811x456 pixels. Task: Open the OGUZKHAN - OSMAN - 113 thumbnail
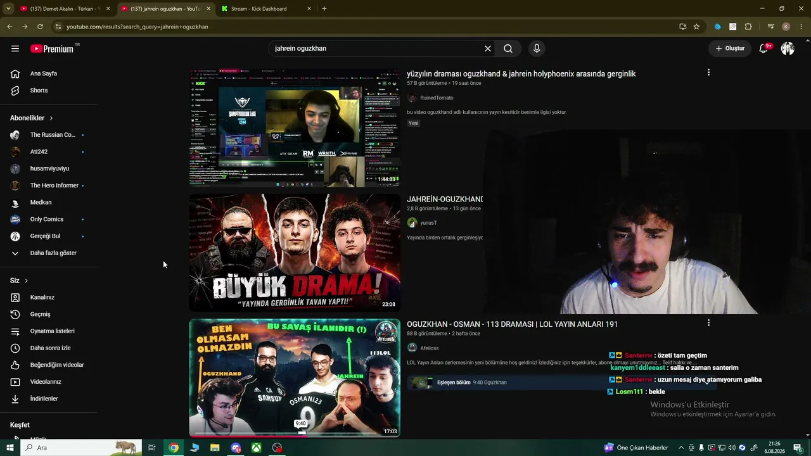click(295, 377)
